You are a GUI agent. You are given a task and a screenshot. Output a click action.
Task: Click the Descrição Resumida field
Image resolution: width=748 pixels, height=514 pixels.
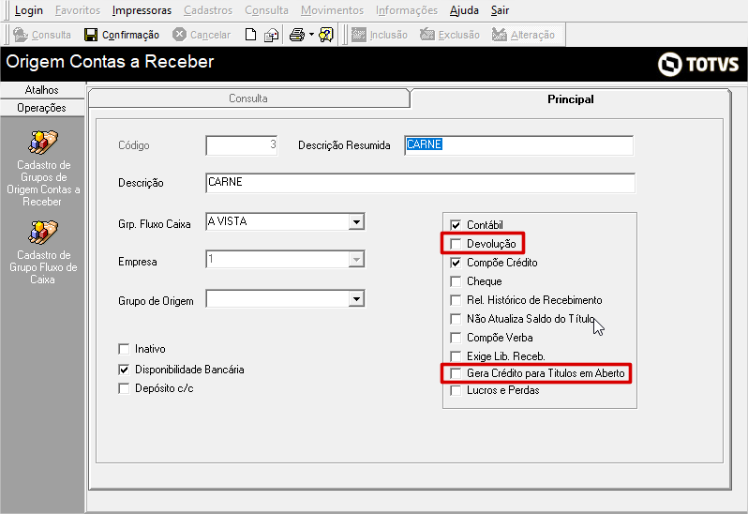[x=518, y=145]
